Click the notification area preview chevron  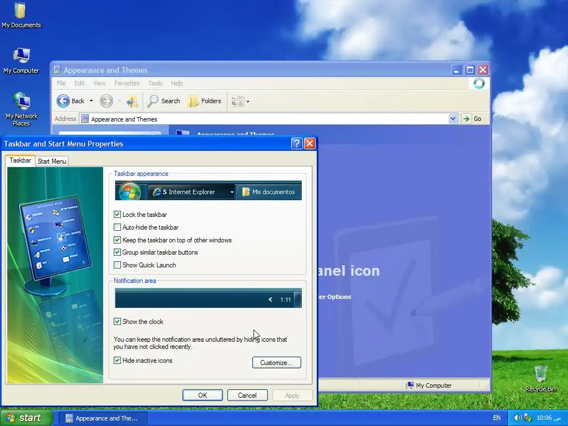pyautogui.click(x=270, y=300)
